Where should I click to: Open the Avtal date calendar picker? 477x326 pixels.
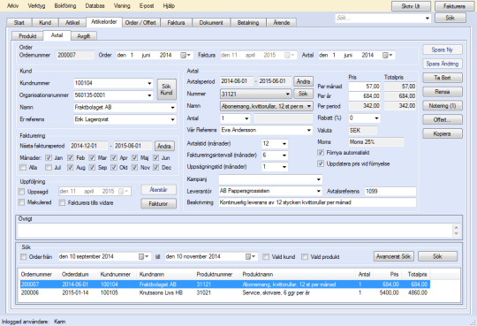coord(387,55)
